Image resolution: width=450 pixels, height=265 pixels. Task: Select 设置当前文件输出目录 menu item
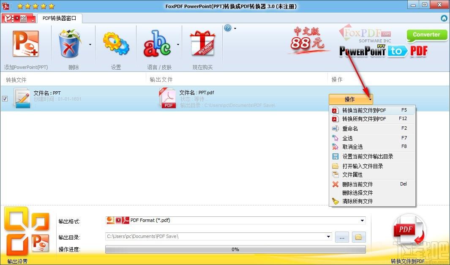tap(372, 156)
